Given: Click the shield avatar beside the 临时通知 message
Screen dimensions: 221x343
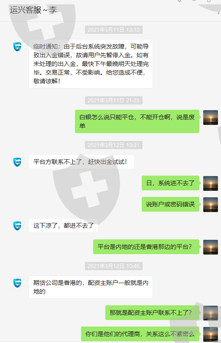Looking at the screenshot, I should tap(17, 46).
